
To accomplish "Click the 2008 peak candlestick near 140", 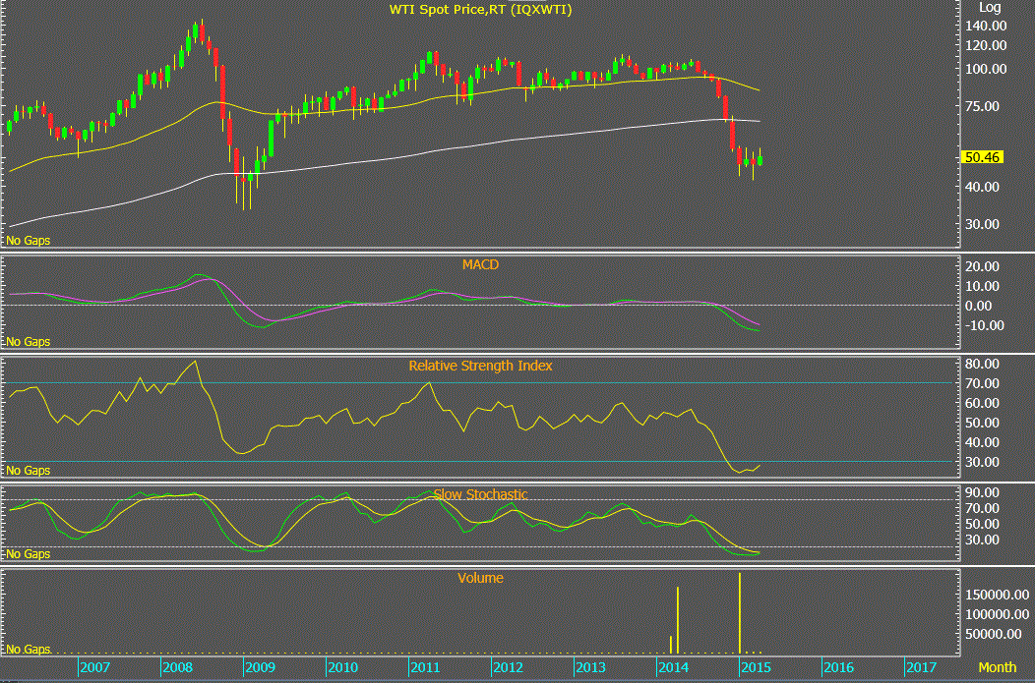I will click(x=196, y=33).
